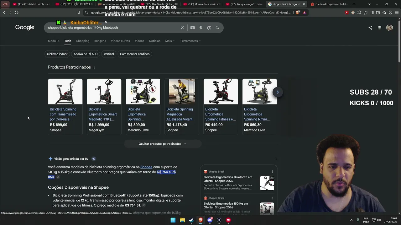Image resolution: width=401 pixels, height=225 pixels.
Task: Open the R$ 1.478,40 Shopee bike listing
Action: coord(182,107)
